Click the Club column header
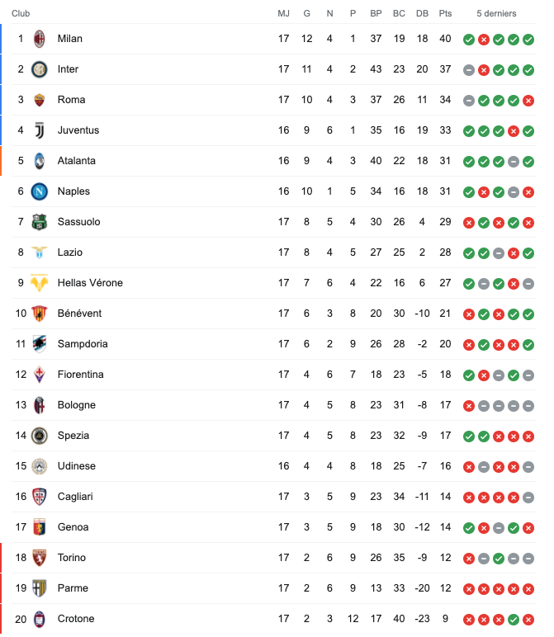This screenshot has width=554, height=637. [21, 13]
